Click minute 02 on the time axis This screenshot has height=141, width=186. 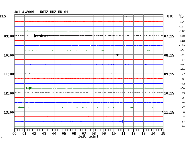[34, 134]
